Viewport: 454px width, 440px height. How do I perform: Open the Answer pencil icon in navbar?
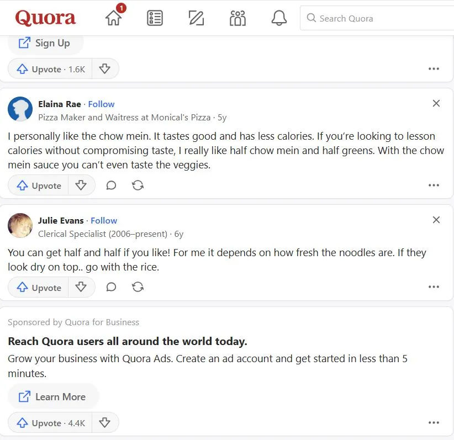[196, 18]
